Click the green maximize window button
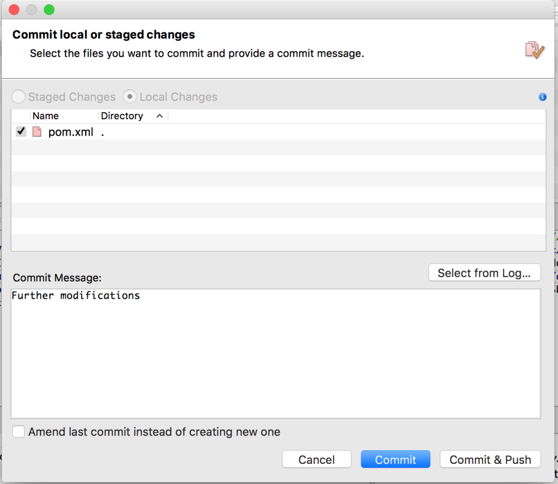This screenshot has height=484, width=558. pyautogui.click(x=49, y=10)
